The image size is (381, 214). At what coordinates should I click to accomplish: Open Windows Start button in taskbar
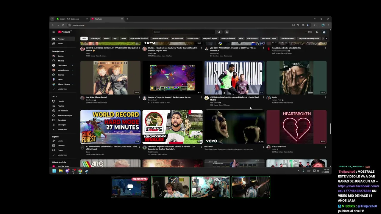[x=54, y=171]
